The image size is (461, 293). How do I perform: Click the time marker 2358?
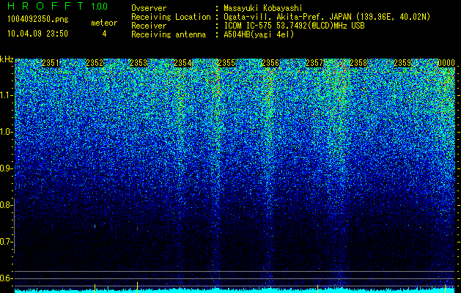358,63
